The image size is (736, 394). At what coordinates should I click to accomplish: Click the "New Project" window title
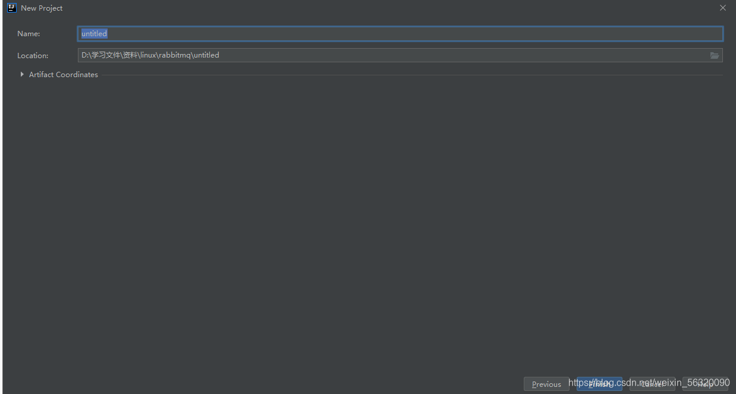pos(42,8)
